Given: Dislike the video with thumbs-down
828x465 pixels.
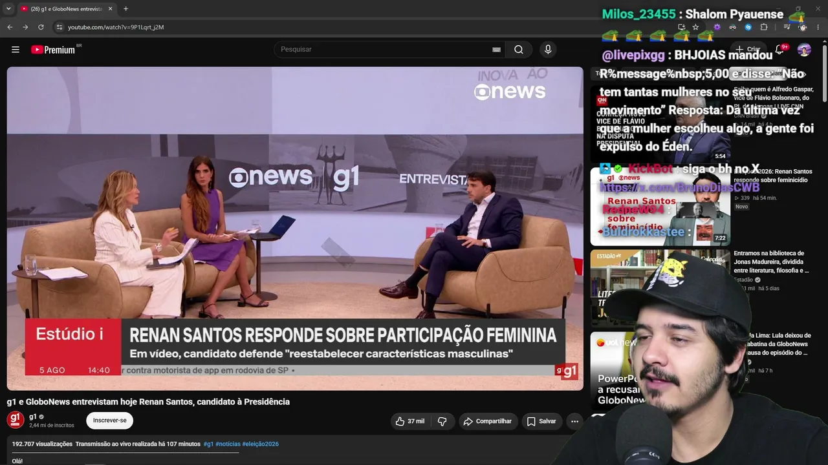Looking at the screenshot, I should [x=442, y=421].
